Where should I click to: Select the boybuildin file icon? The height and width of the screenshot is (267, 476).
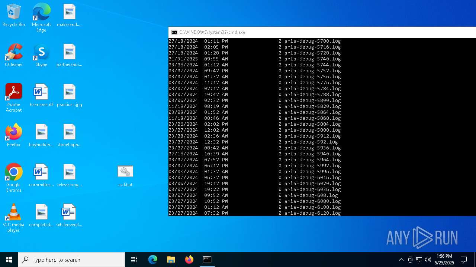pyautogui.click(x=41, y=136)
